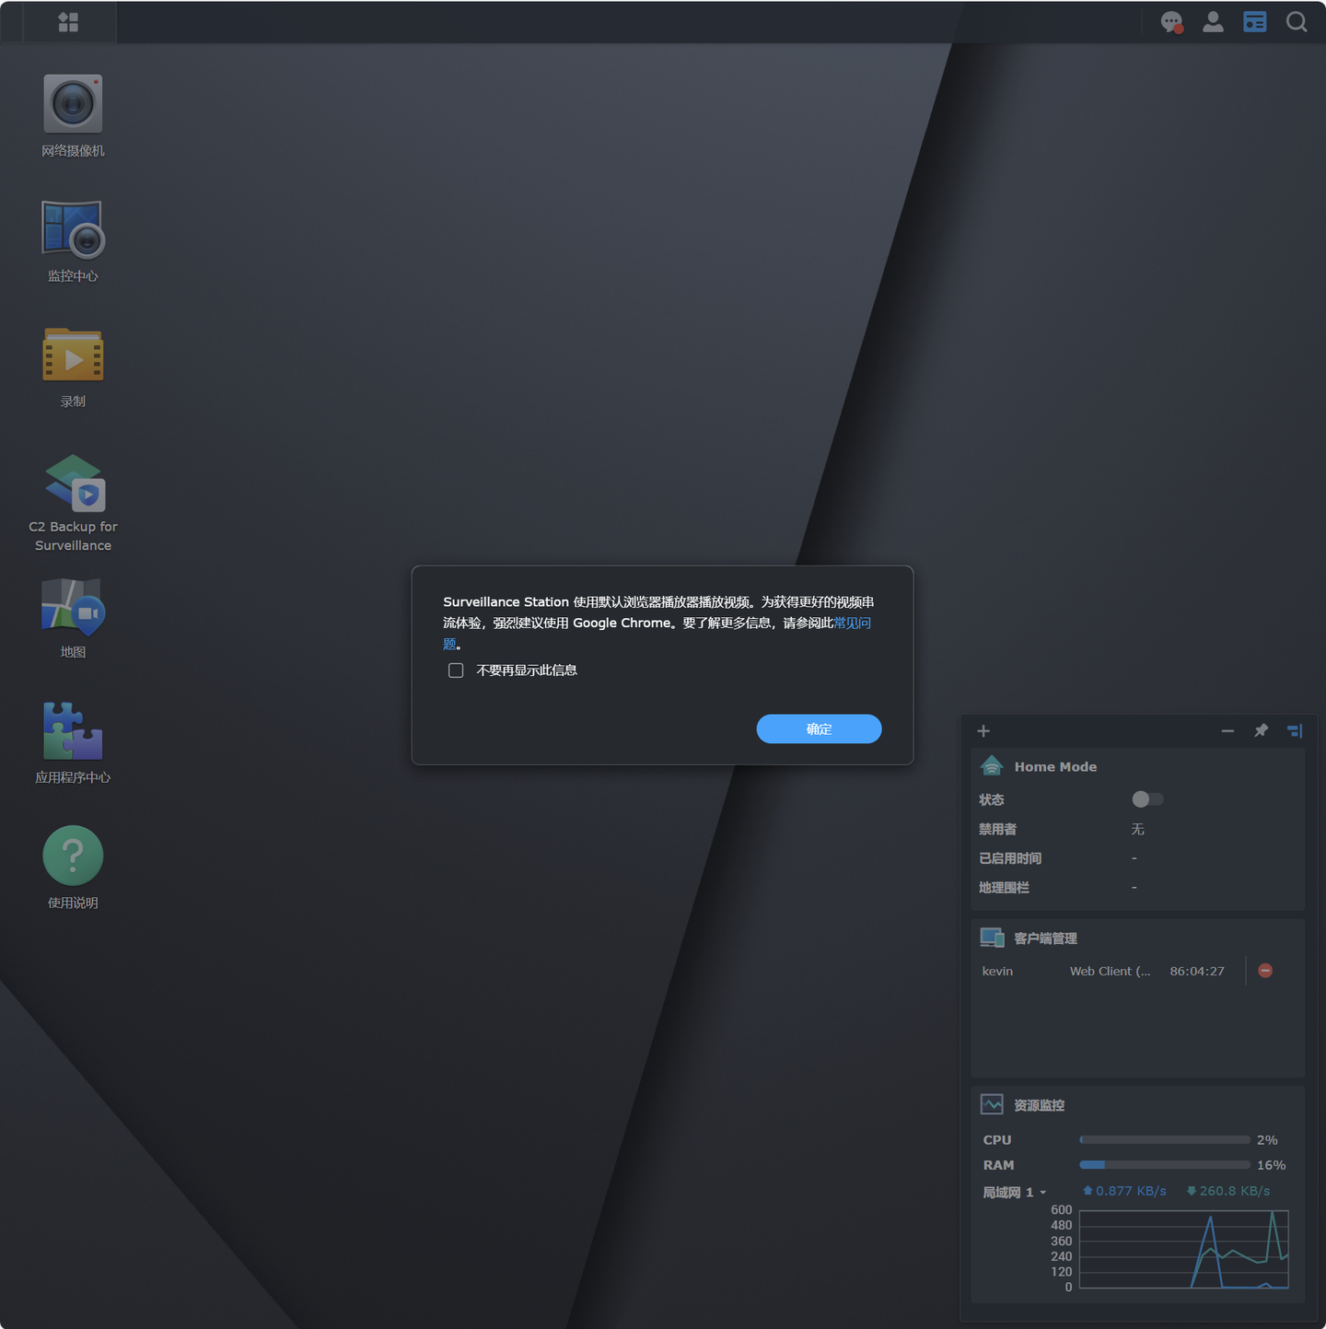The width and height of the screenshot is (1326, 1329).
Task: Click the 资源监控 chart icon
Action: (x=992, y=1104)
